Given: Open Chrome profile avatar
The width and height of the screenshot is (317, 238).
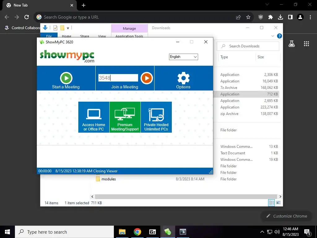Looking at the screenshot, I should pyautogui.click(x=300, y=17).
